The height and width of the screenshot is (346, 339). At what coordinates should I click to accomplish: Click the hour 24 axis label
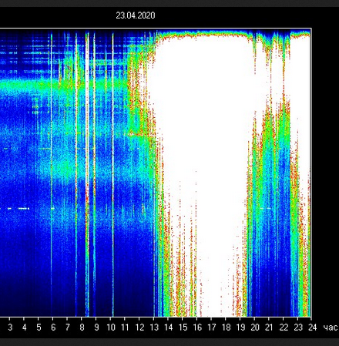pos(312,328)
